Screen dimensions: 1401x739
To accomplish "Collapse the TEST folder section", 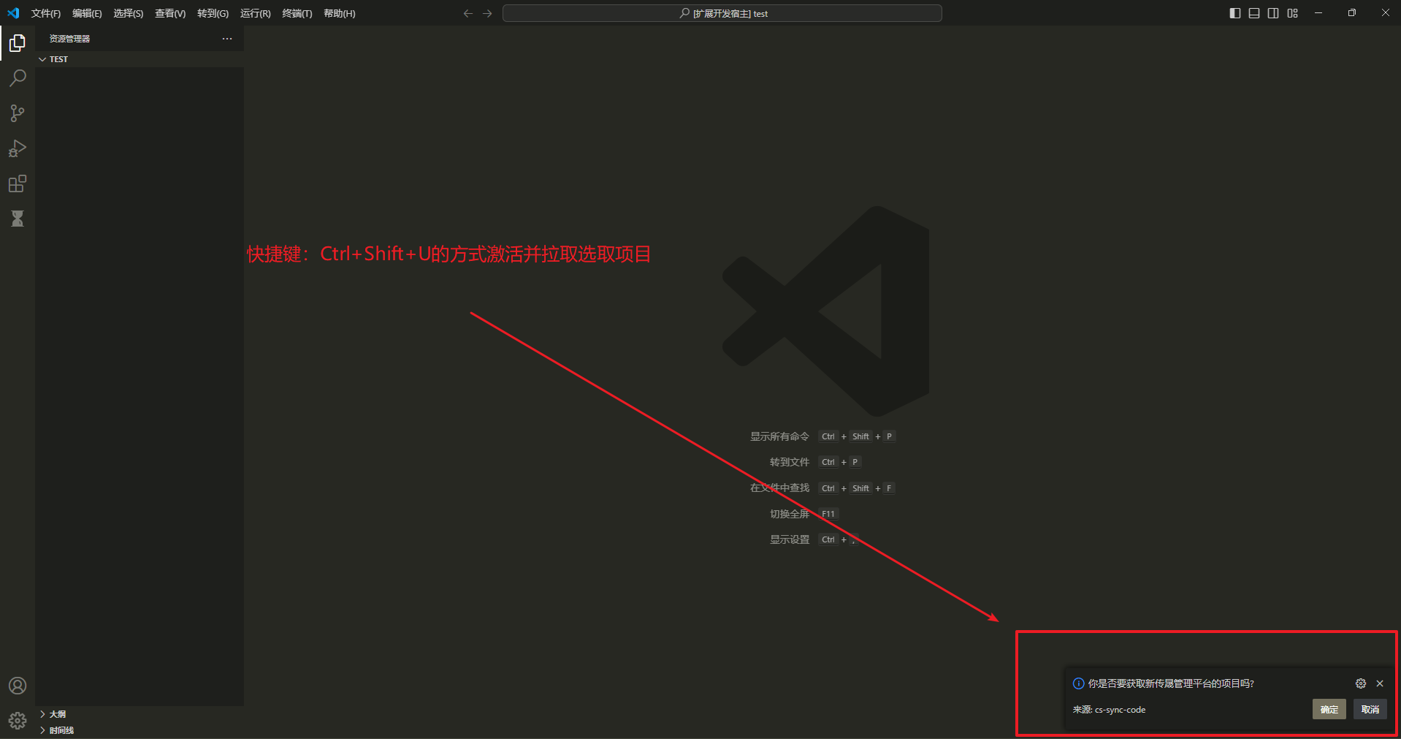I will pyautogui.click(x=139, y=59).
